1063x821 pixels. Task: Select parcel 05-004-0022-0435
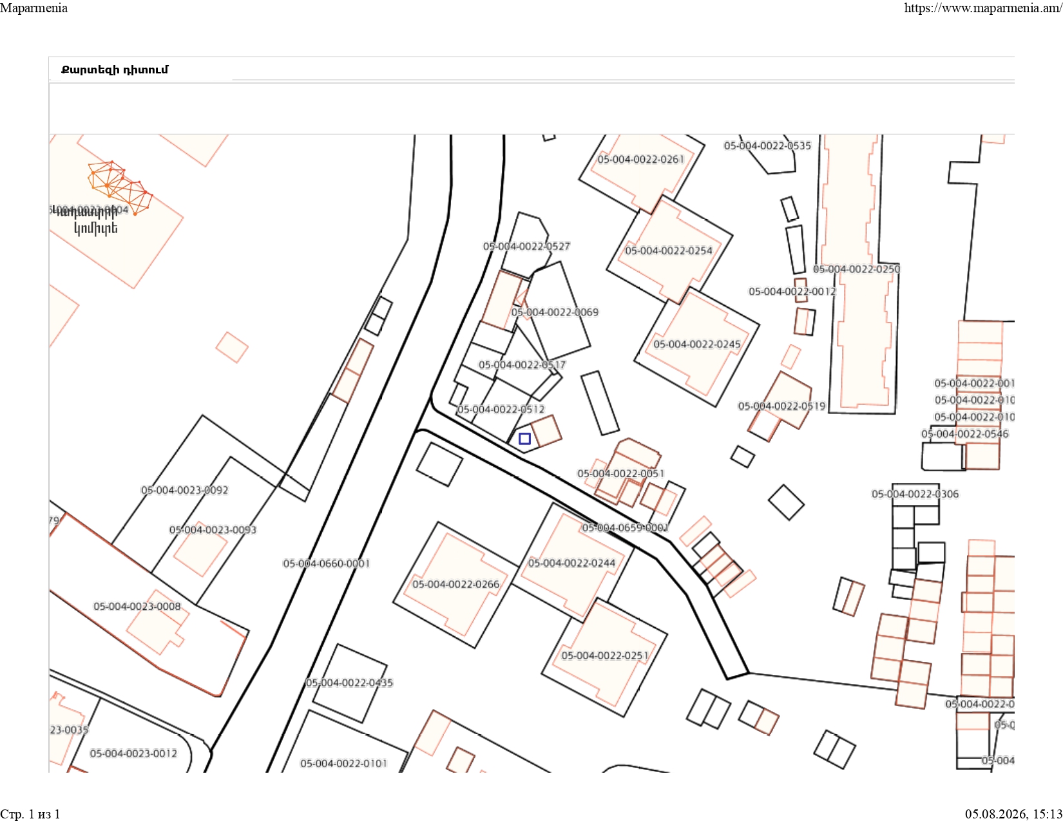point(349,683)
